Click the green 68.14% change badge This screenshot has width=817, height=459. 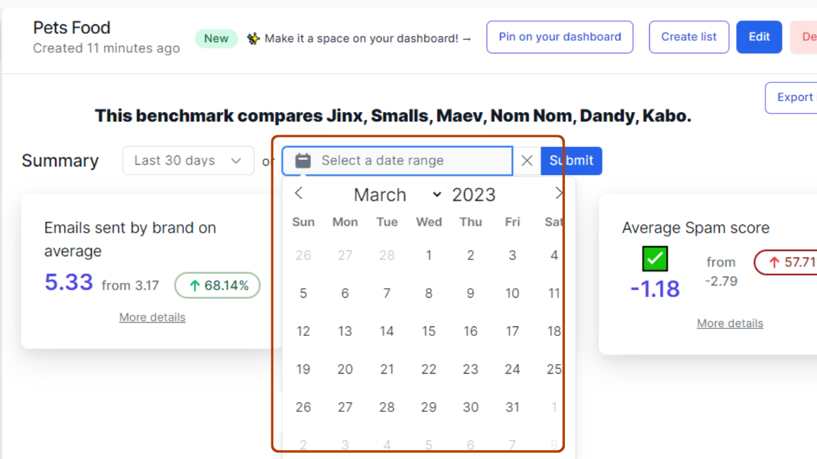coord(218,286)
